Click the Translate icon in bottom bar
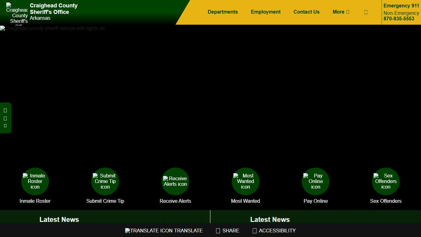The image size is (421, 237). pyautogui.click(x=164, y=231)
